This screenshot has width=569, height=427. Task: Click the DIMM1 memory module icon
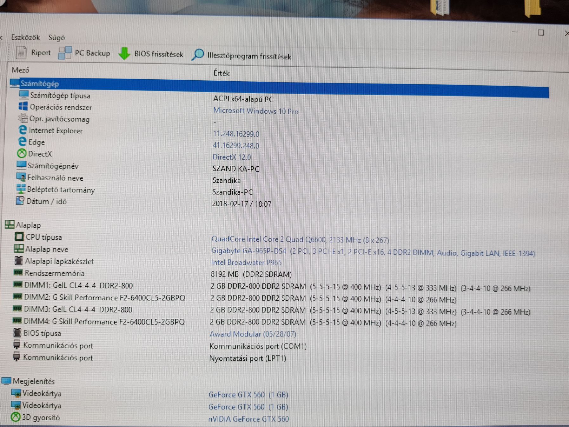pyautogui.click(x=18, y=284)
